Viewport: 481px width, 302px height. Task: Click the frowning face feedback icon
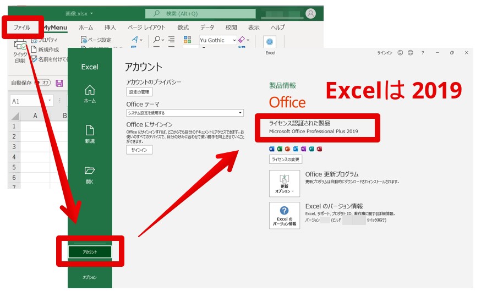[411, 53]
